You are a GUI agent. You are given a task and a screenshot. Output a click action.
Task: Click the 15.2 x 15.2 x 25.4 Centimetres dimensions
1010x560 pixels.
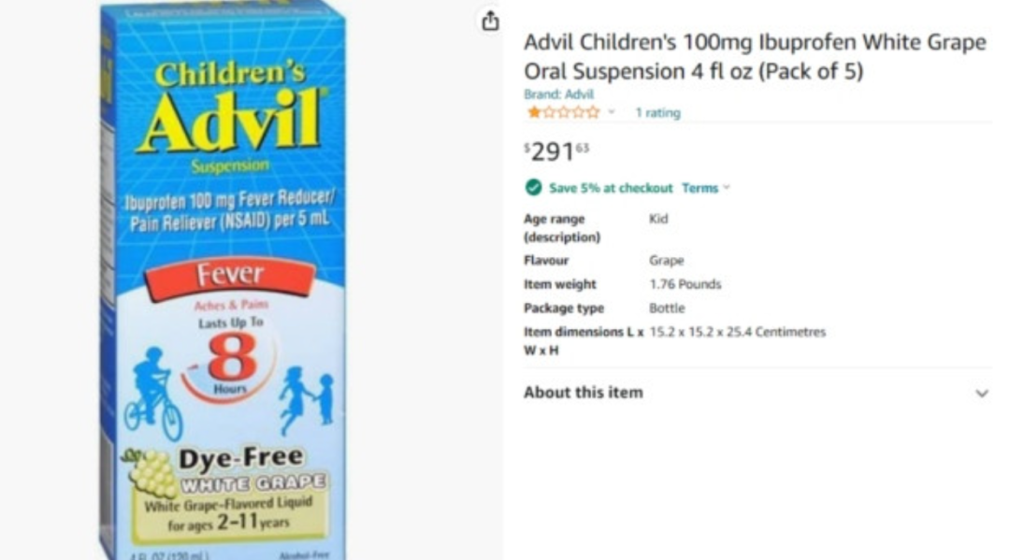(737, 332)
